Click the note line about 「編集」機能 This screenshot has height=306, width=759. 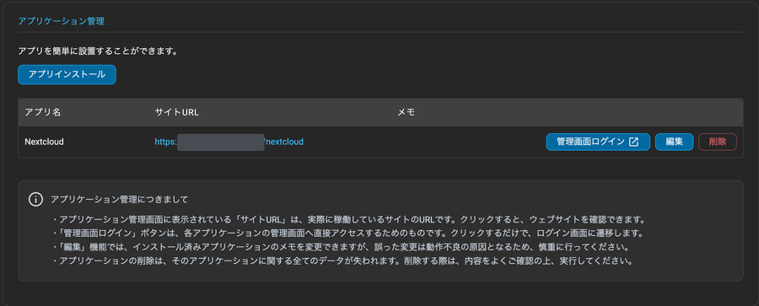click(341, 248)
